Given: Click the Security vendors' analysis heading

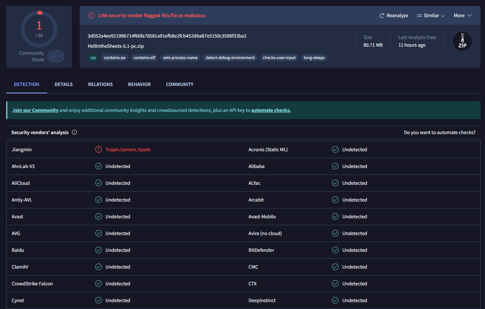Looking at the screenshot, I should (x=40, y=132).
